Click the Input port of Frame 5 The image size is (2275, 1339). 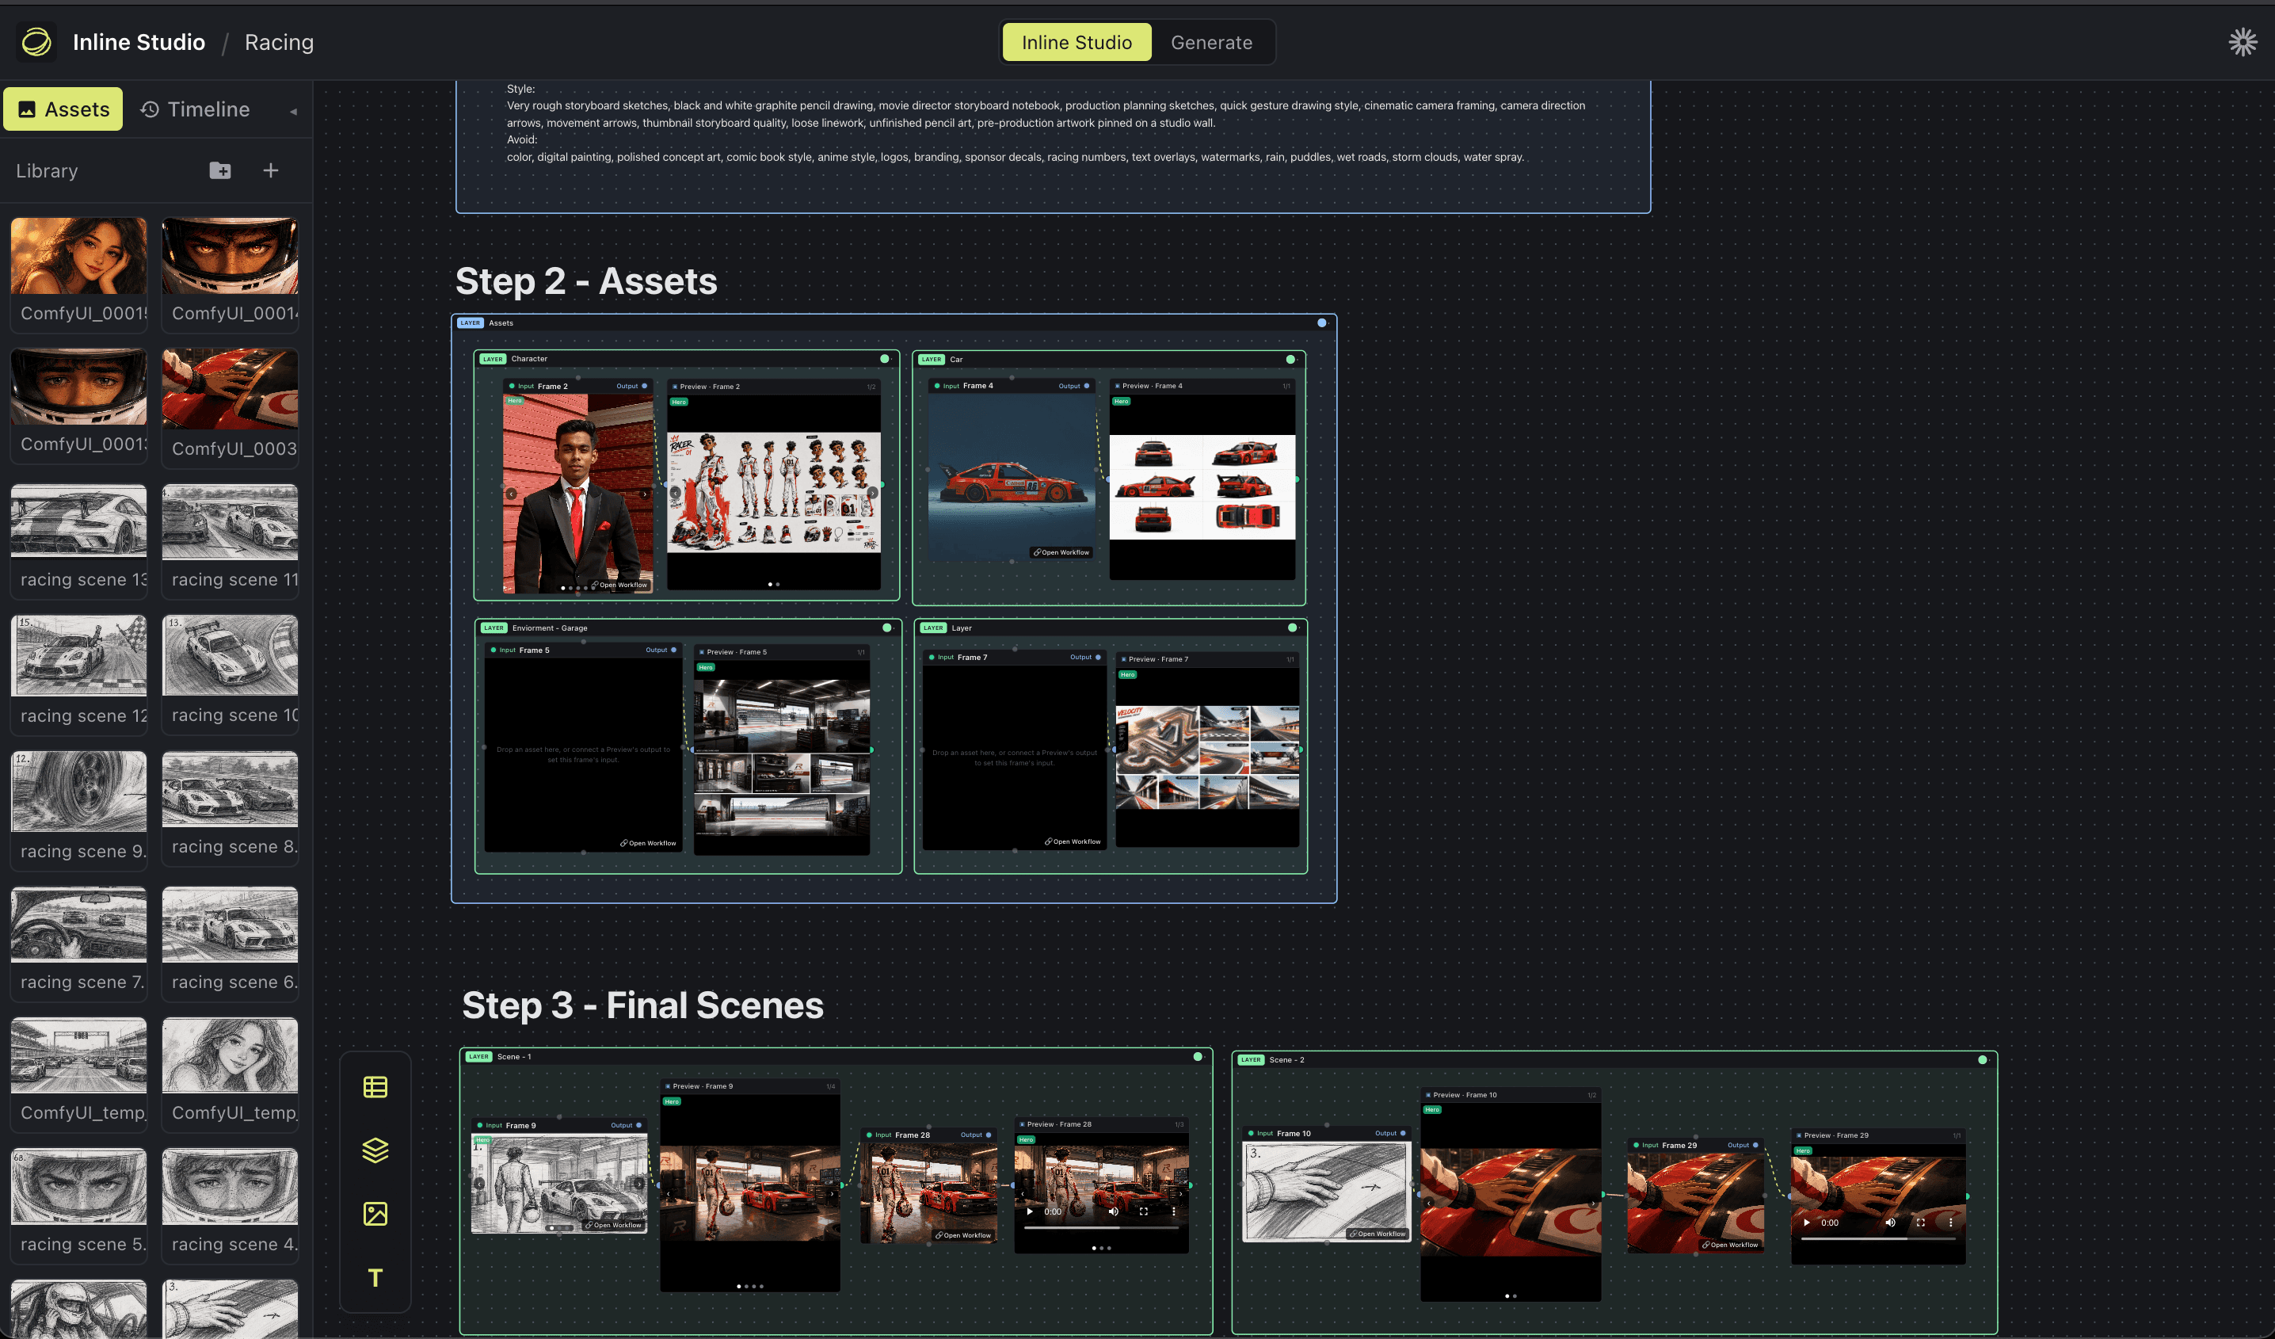click(x=493, y=650)
